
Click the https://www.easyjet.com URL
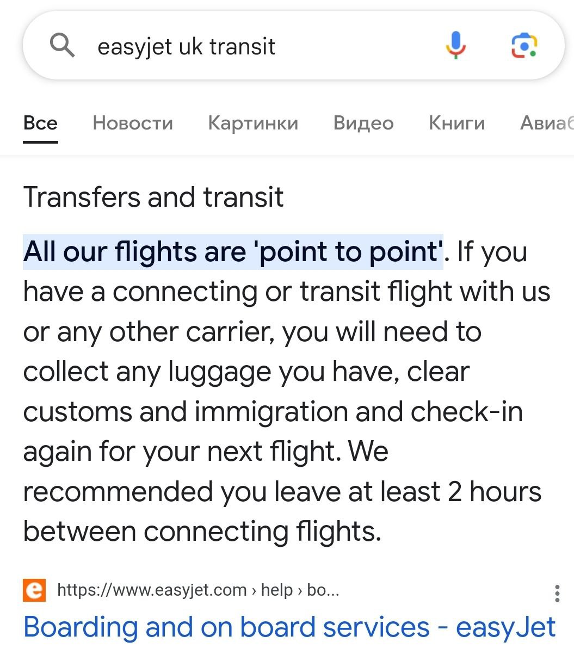(152, 590)
